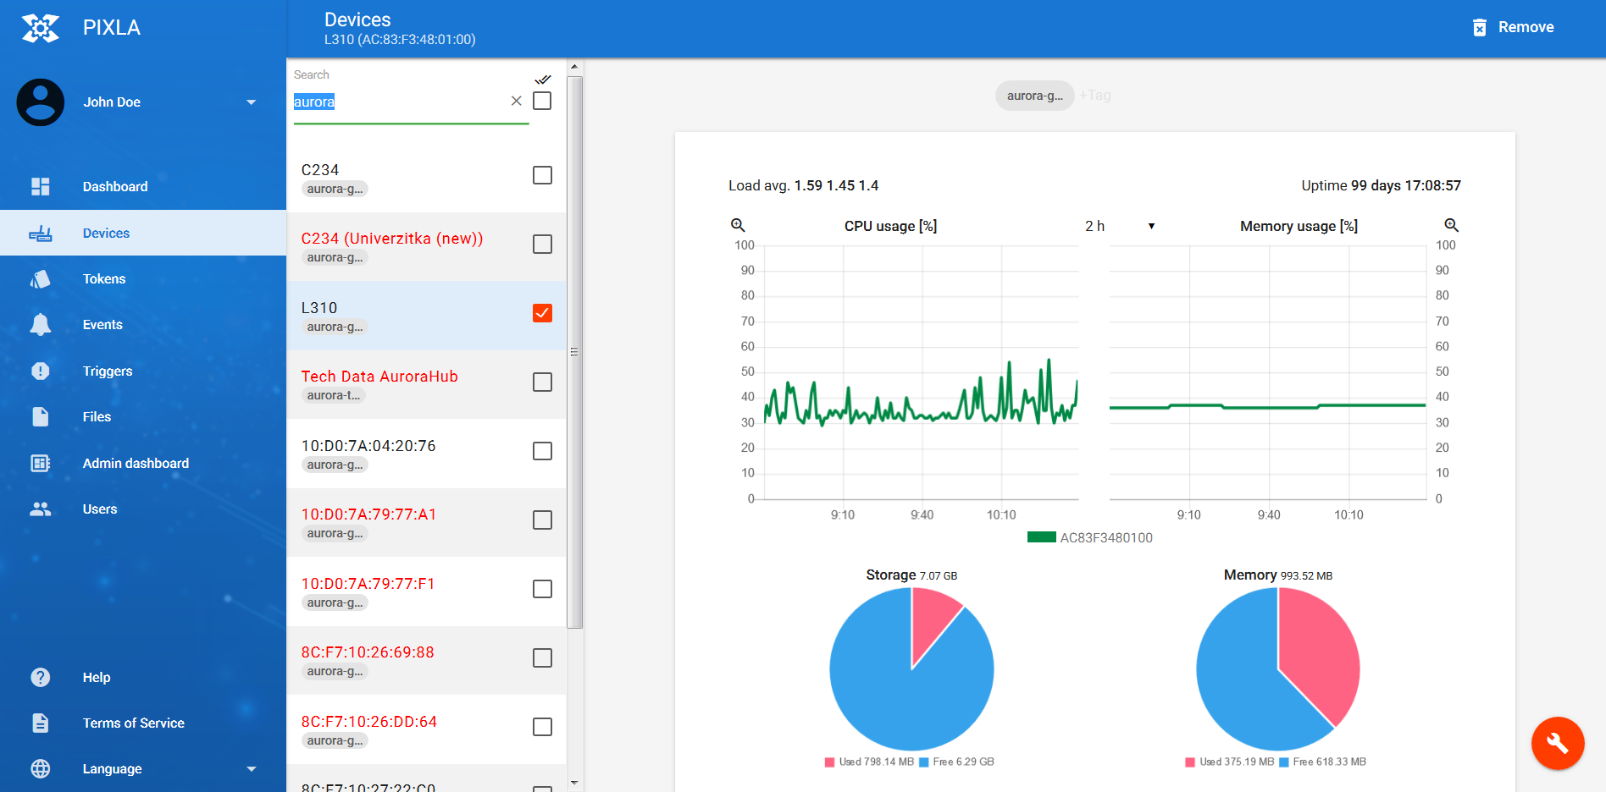
Task: Check the C234 device checkbox
Action: coord(542,175)
